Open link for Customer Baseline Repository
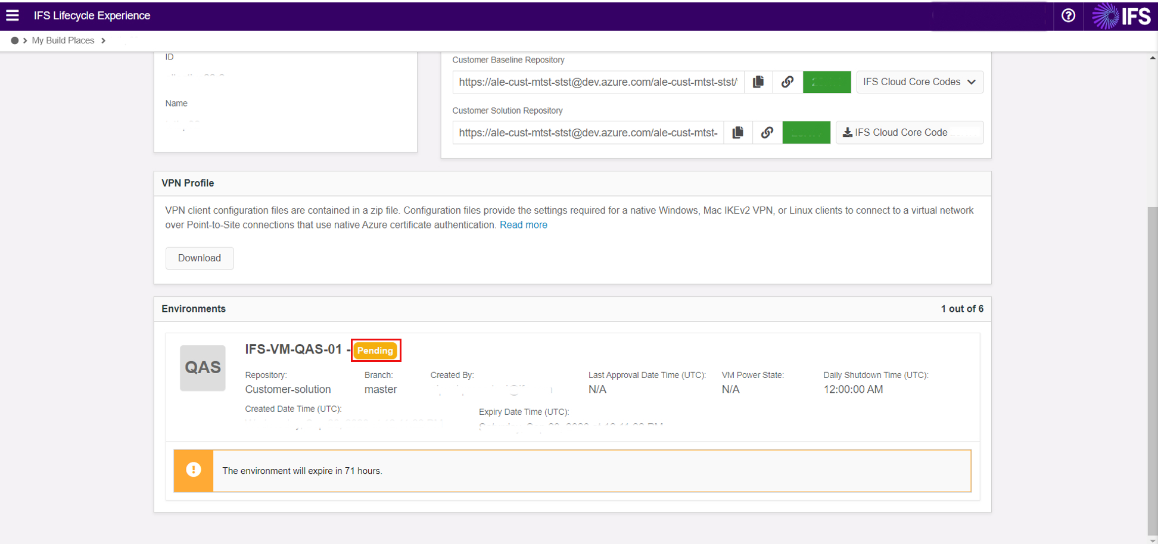The width and height of the screenshot is (1158, 544). [x=787, y=82]
